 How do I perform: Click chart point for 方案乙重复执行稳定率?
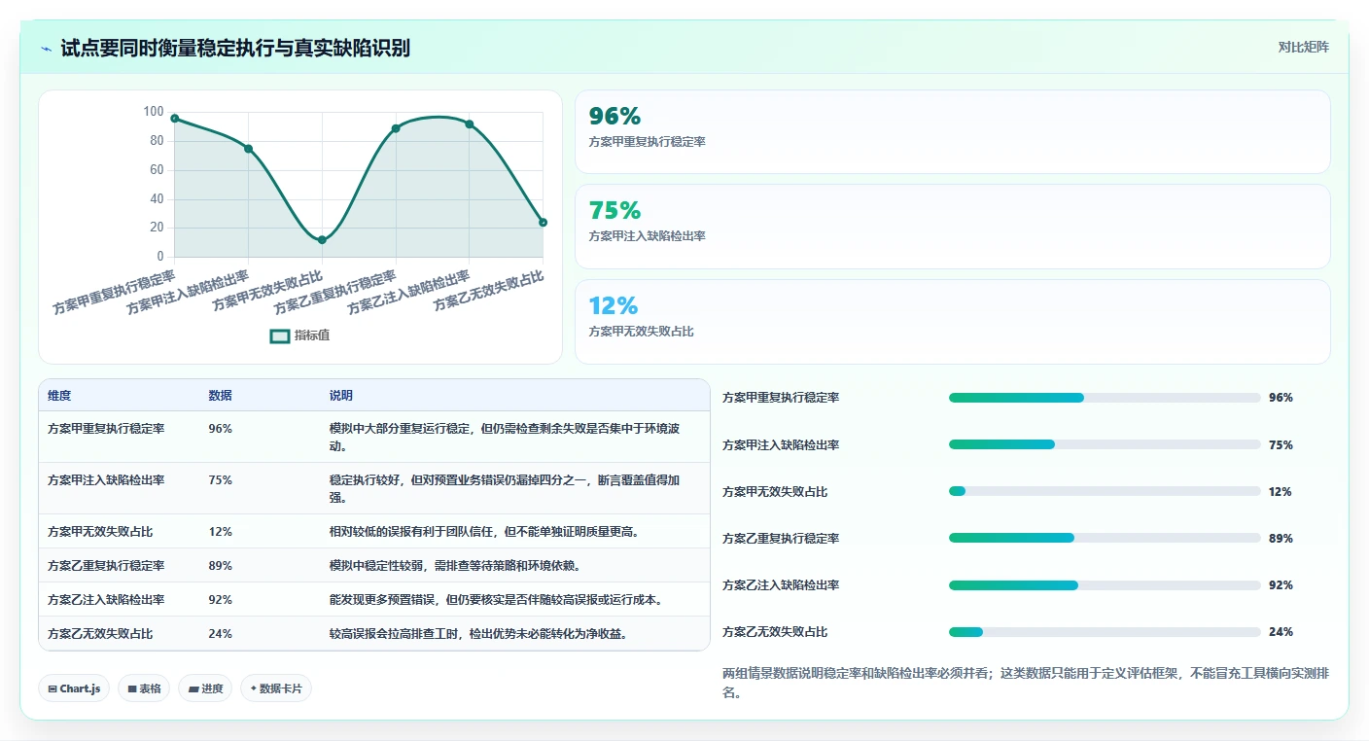coord(396,128)
